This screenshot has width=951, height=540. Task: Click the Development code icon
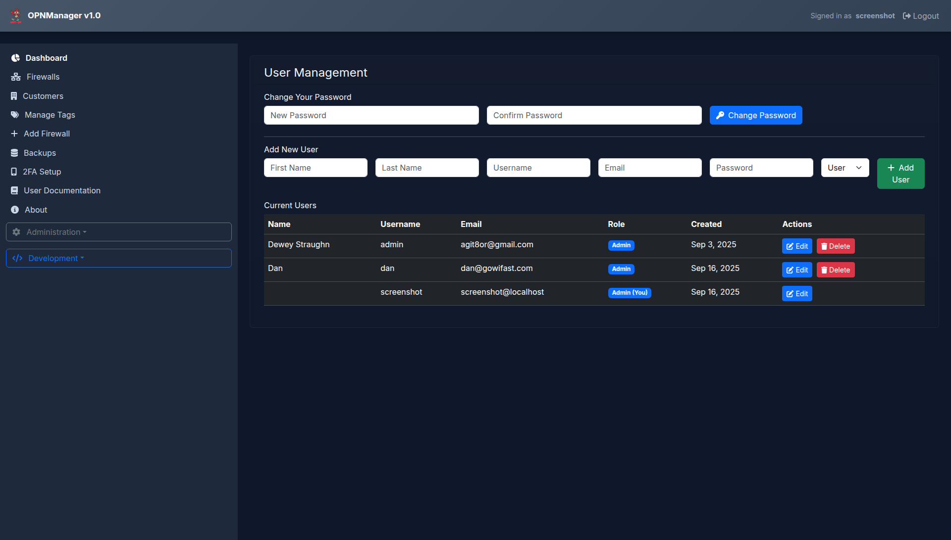(17, 258)
